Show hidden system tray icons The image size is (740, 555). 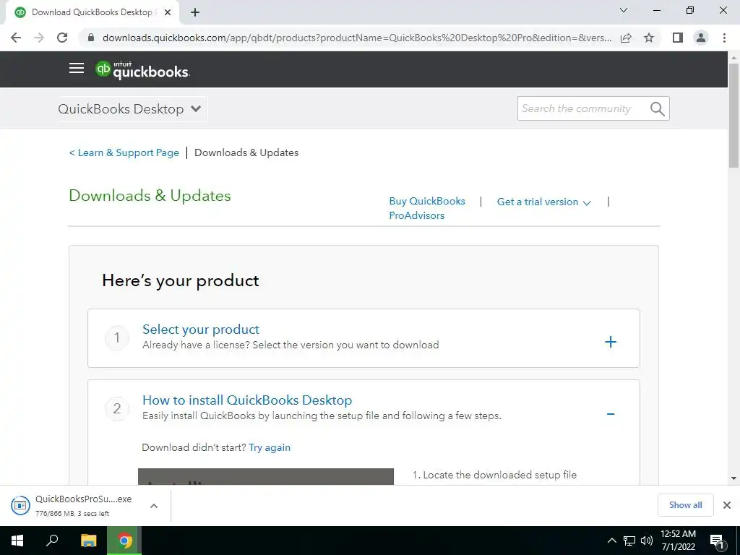pos(611,541)
